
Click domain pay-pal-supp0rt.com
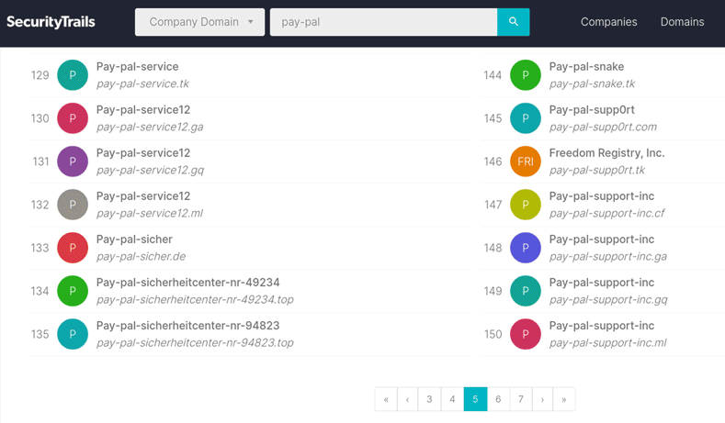point(603,127)
